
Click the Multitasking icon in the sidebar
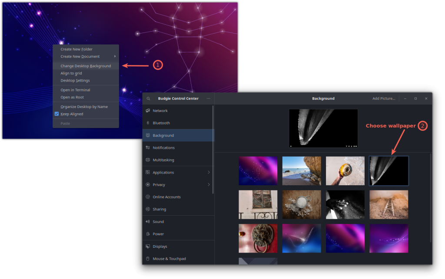point(148,160)
